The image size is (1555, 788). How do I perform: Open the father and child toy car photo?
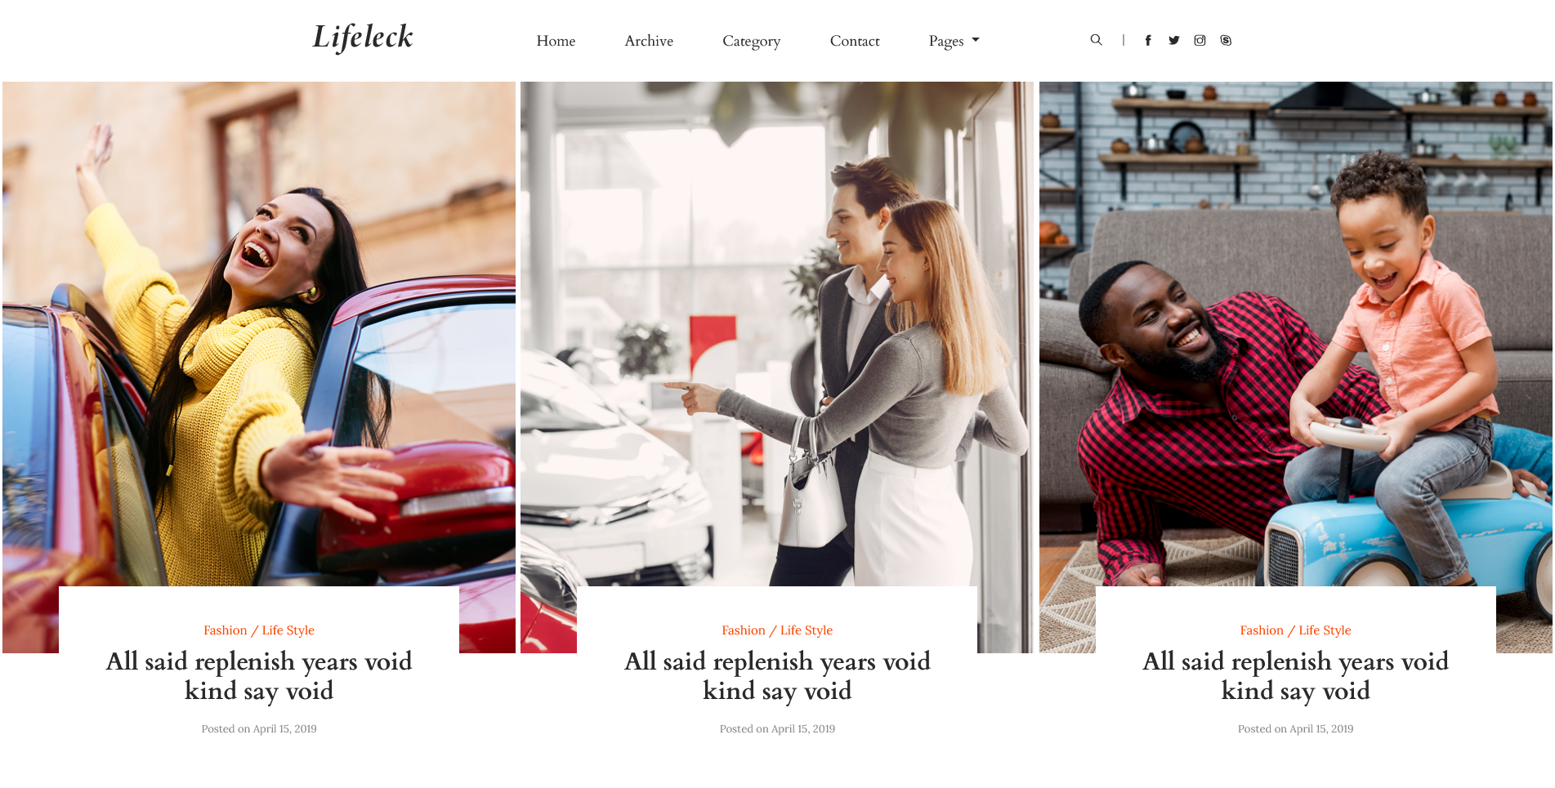tap(1295, 334)
